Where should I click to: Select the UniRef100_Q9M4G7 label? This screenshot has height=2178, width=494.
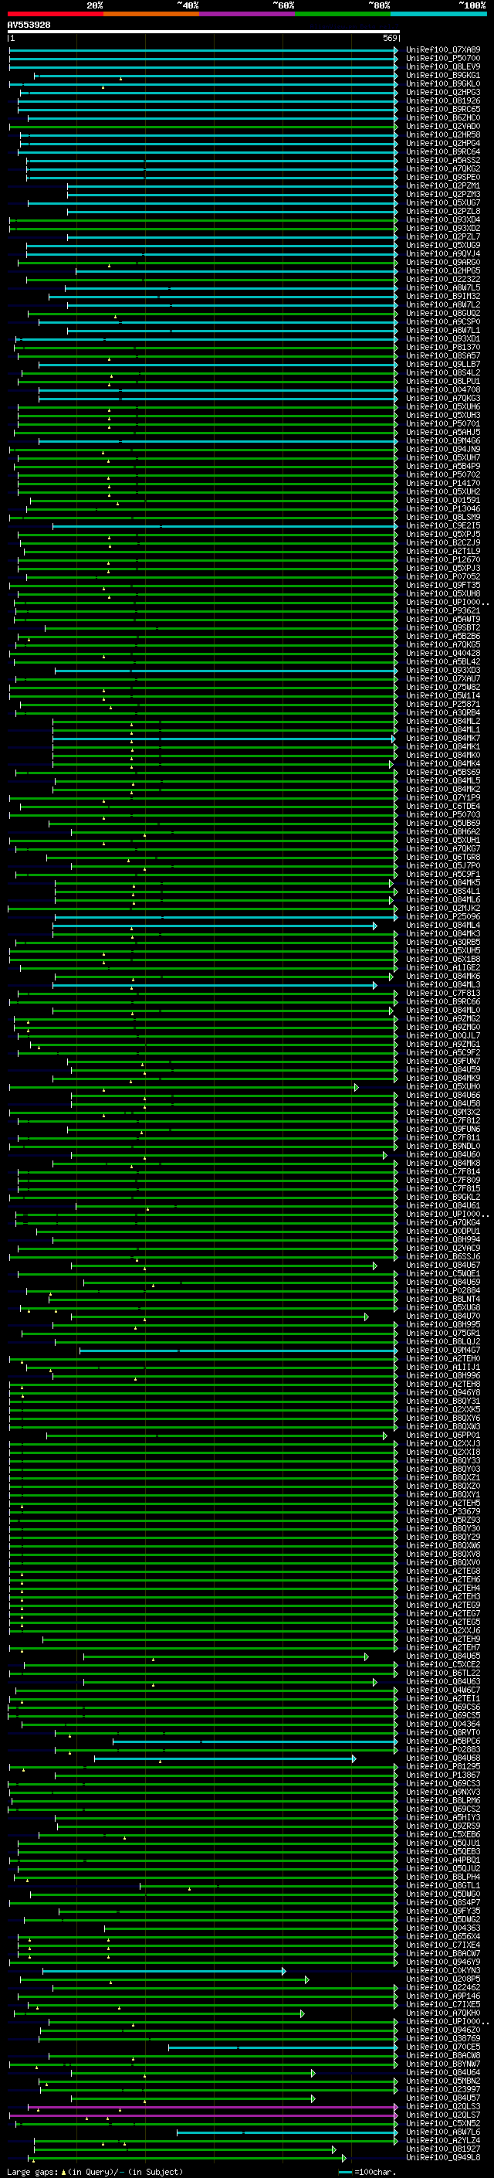(443, 1351)
